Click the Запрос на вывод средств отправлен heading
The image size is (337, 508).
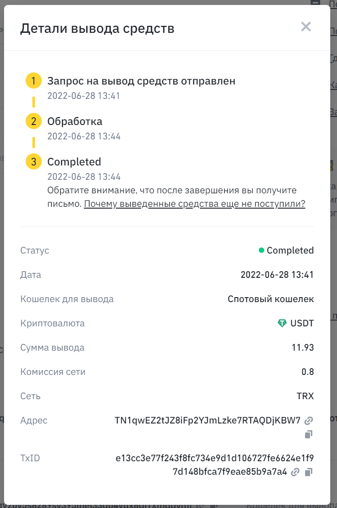click(x=141, y=81)
